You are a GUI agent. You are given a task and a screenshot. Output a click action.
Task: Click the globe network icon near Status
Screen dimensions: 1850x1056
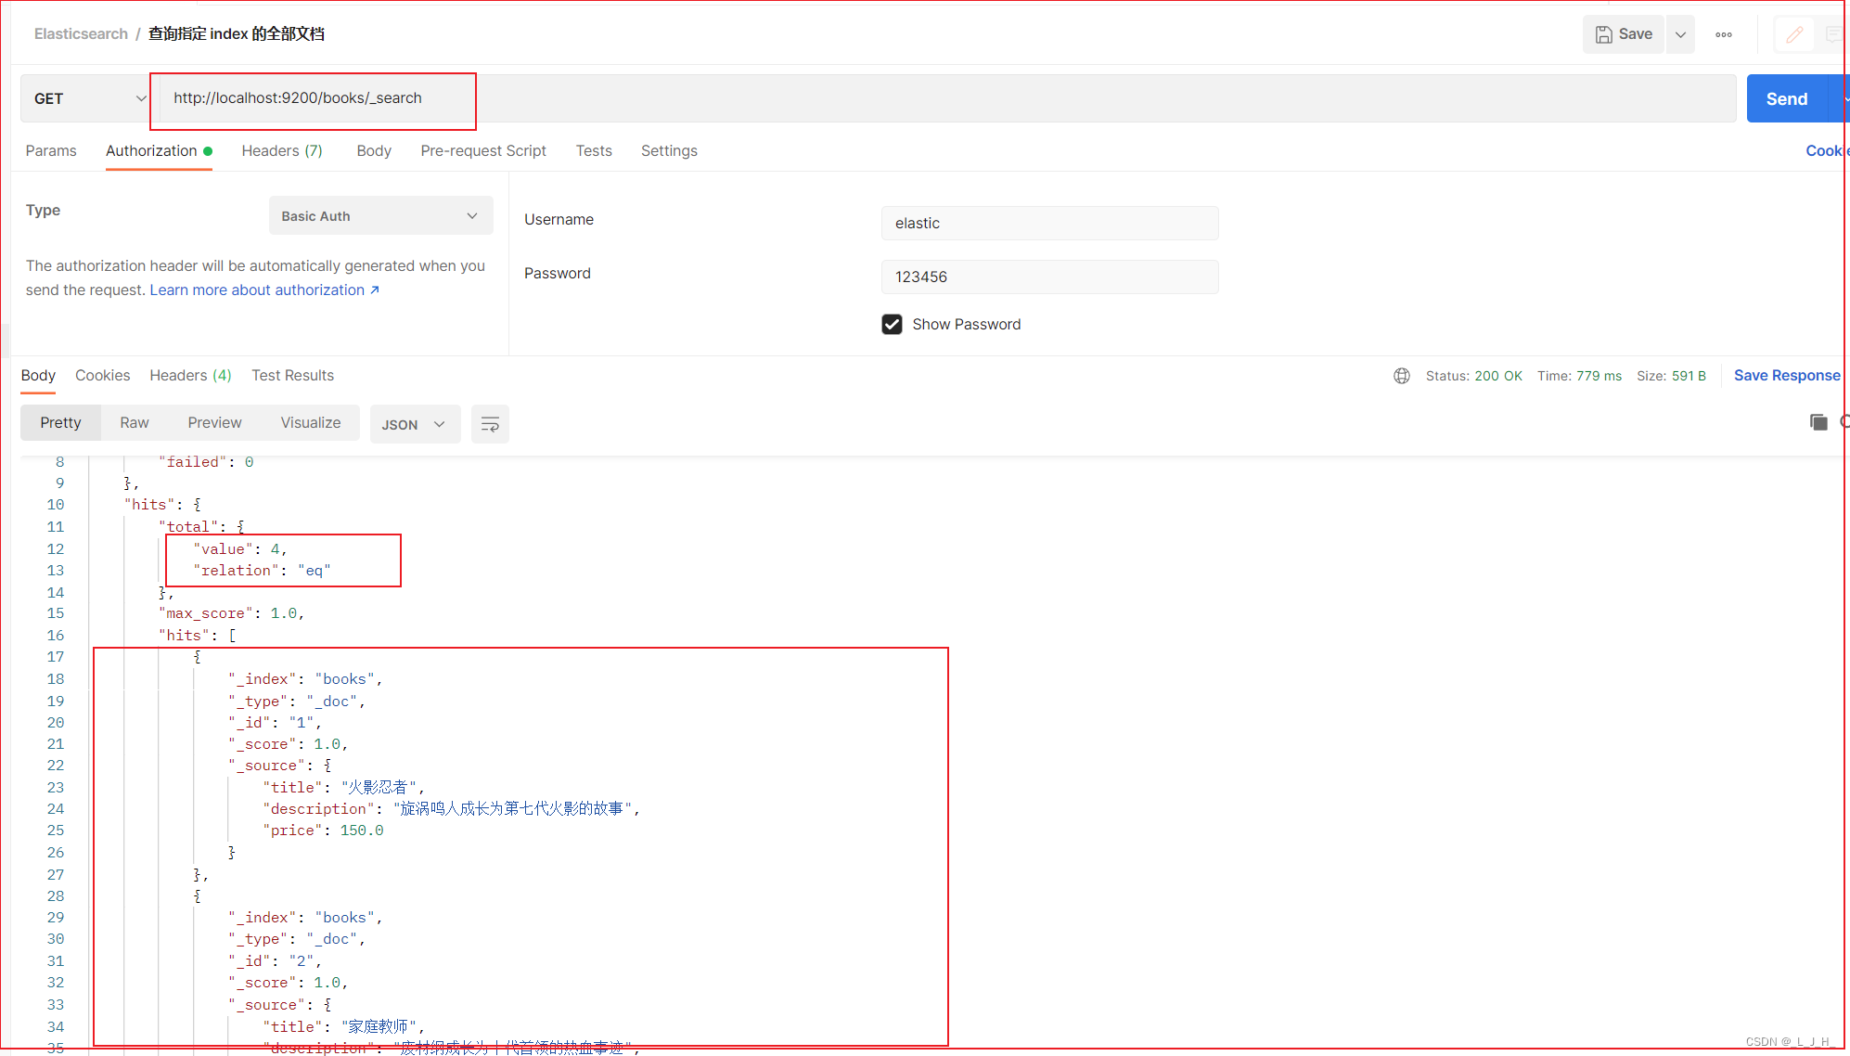1401,376
